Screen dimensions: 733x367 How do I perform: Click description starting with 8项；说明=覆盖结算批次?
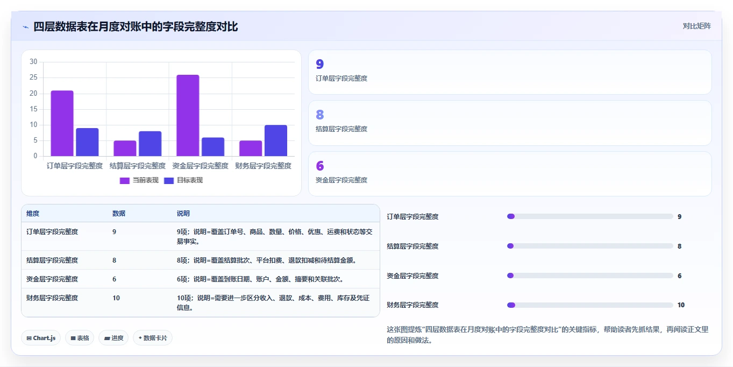[267, 260]
